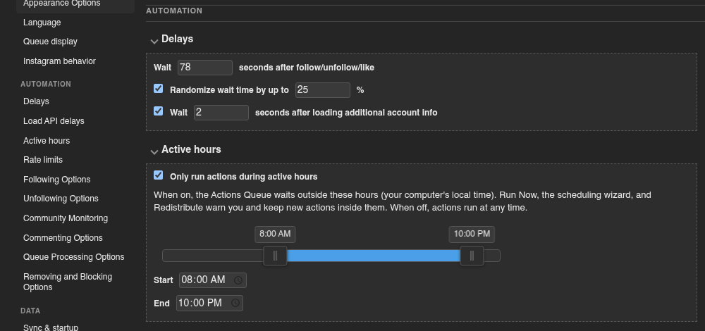Collapse the Active hours section chevron
Image resolution: width=705 pixels, height=331 pixels.
(x=154, y=151)
